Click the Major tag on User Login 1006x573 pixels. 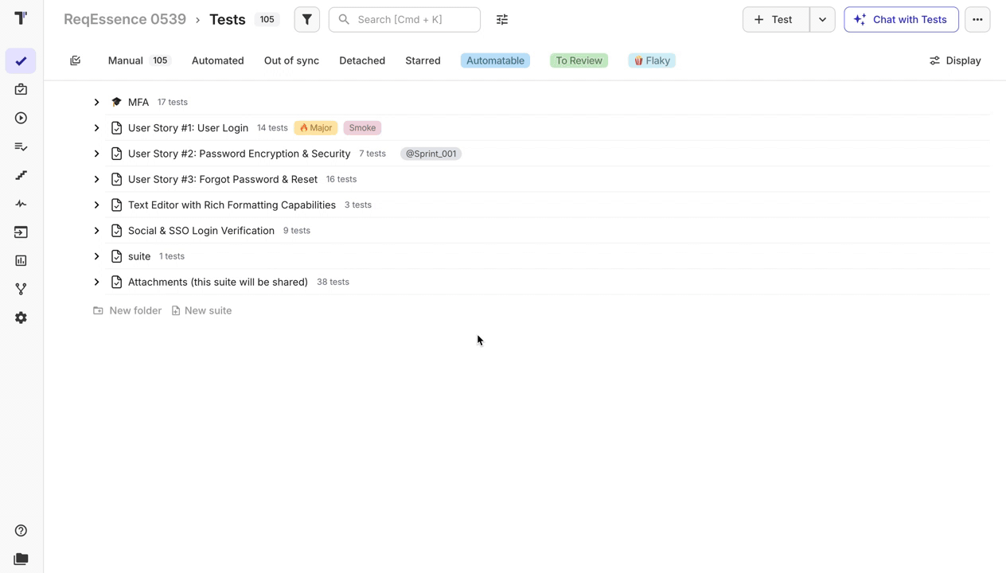click(x=316, y=128)
